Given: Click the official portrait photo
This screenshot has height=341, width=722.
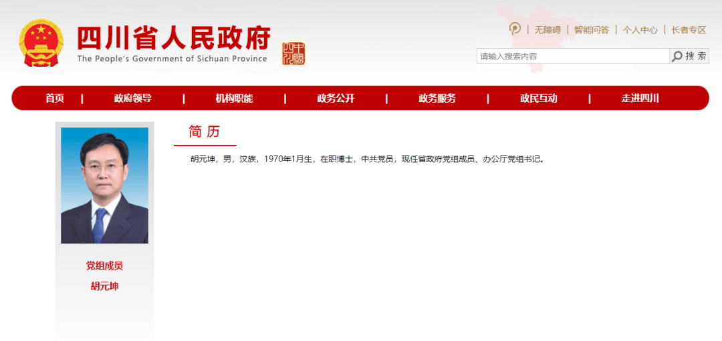Looking at the screenshot, I should tap(104, 186).
